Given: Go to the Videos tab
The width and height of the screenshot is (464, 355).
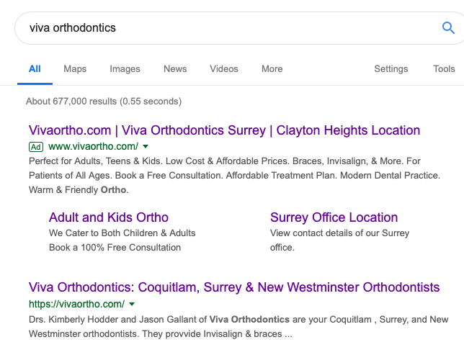Looking at the screenshot, I should (224, 69).
